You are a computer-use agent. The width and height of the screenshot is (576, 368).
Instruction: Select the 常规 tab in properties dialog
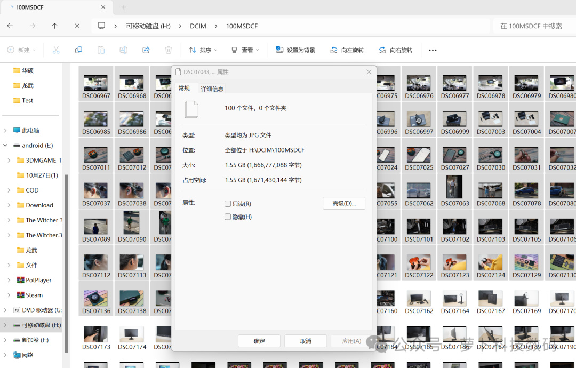[184, 88]
